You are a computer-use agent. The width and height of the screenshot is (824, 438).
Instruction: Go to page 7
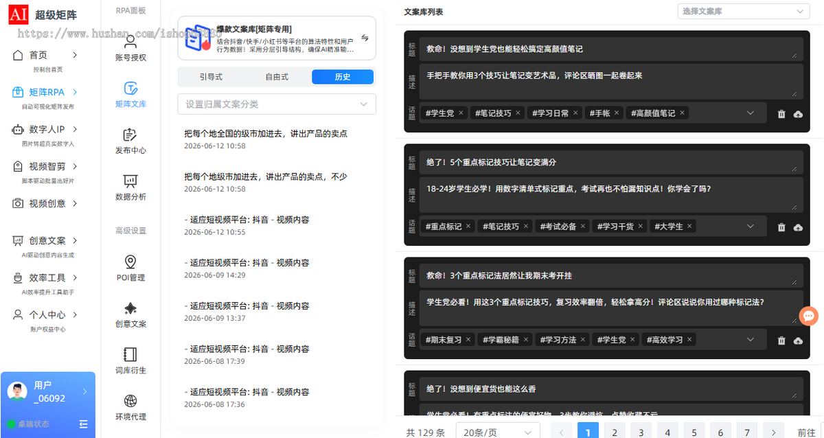747,432
